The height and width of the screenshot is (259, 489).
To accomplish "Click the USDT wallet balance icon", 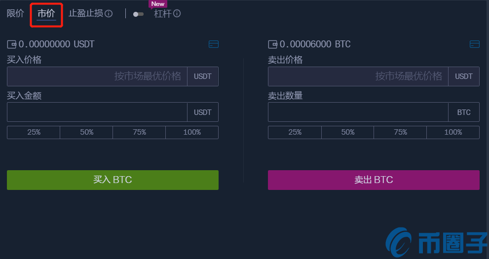I will tap(12, 44).
